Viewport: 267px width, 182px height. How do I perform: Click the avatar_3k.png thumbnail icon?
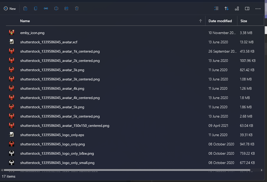point(12,70)
